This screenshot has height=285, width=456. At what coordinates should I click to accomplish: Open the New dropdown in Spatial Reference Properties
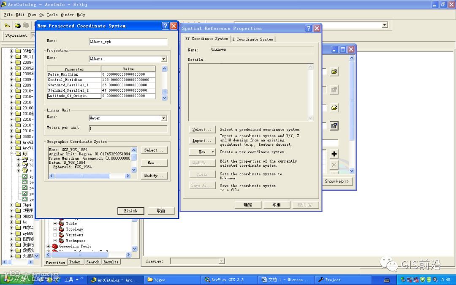(x=213, y=152)
